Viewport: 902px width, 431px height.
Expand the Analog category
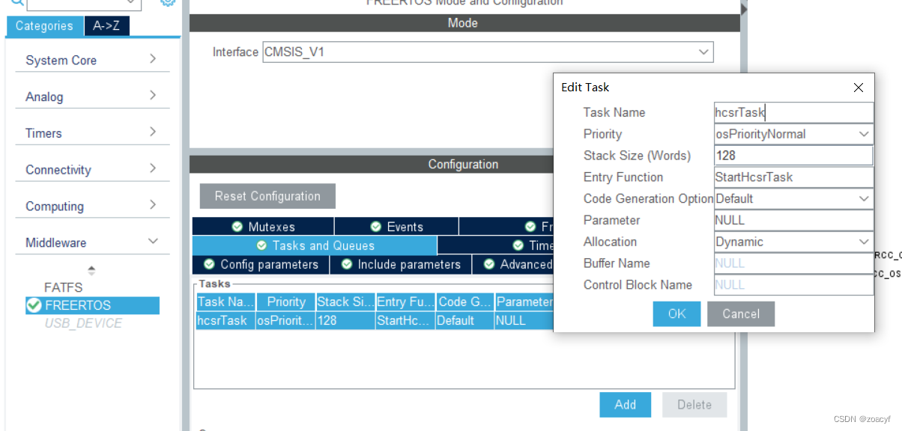click(93, 97)
